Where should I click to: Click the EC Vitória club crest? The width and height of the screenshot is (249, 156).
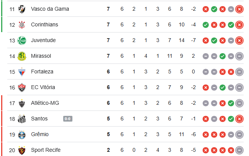coord(22,88)
